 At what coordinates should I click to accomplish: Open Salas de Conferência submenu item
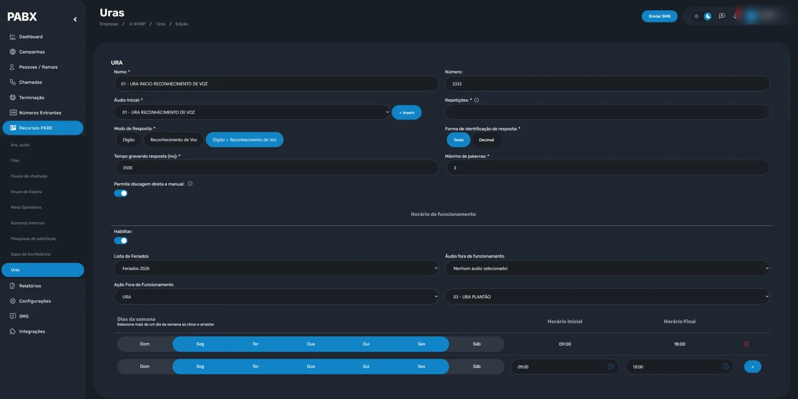click(x=31, y=254)
